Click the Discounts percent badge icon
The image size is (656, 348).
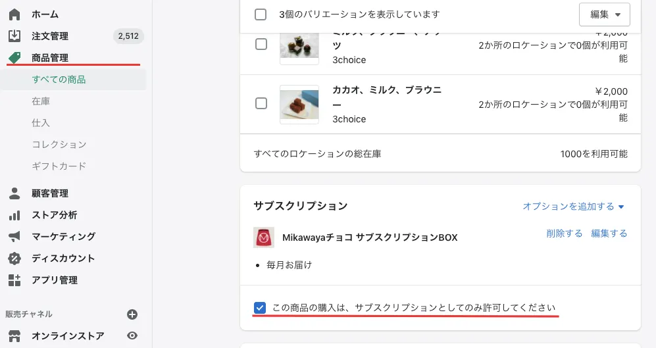pos(14,259)
